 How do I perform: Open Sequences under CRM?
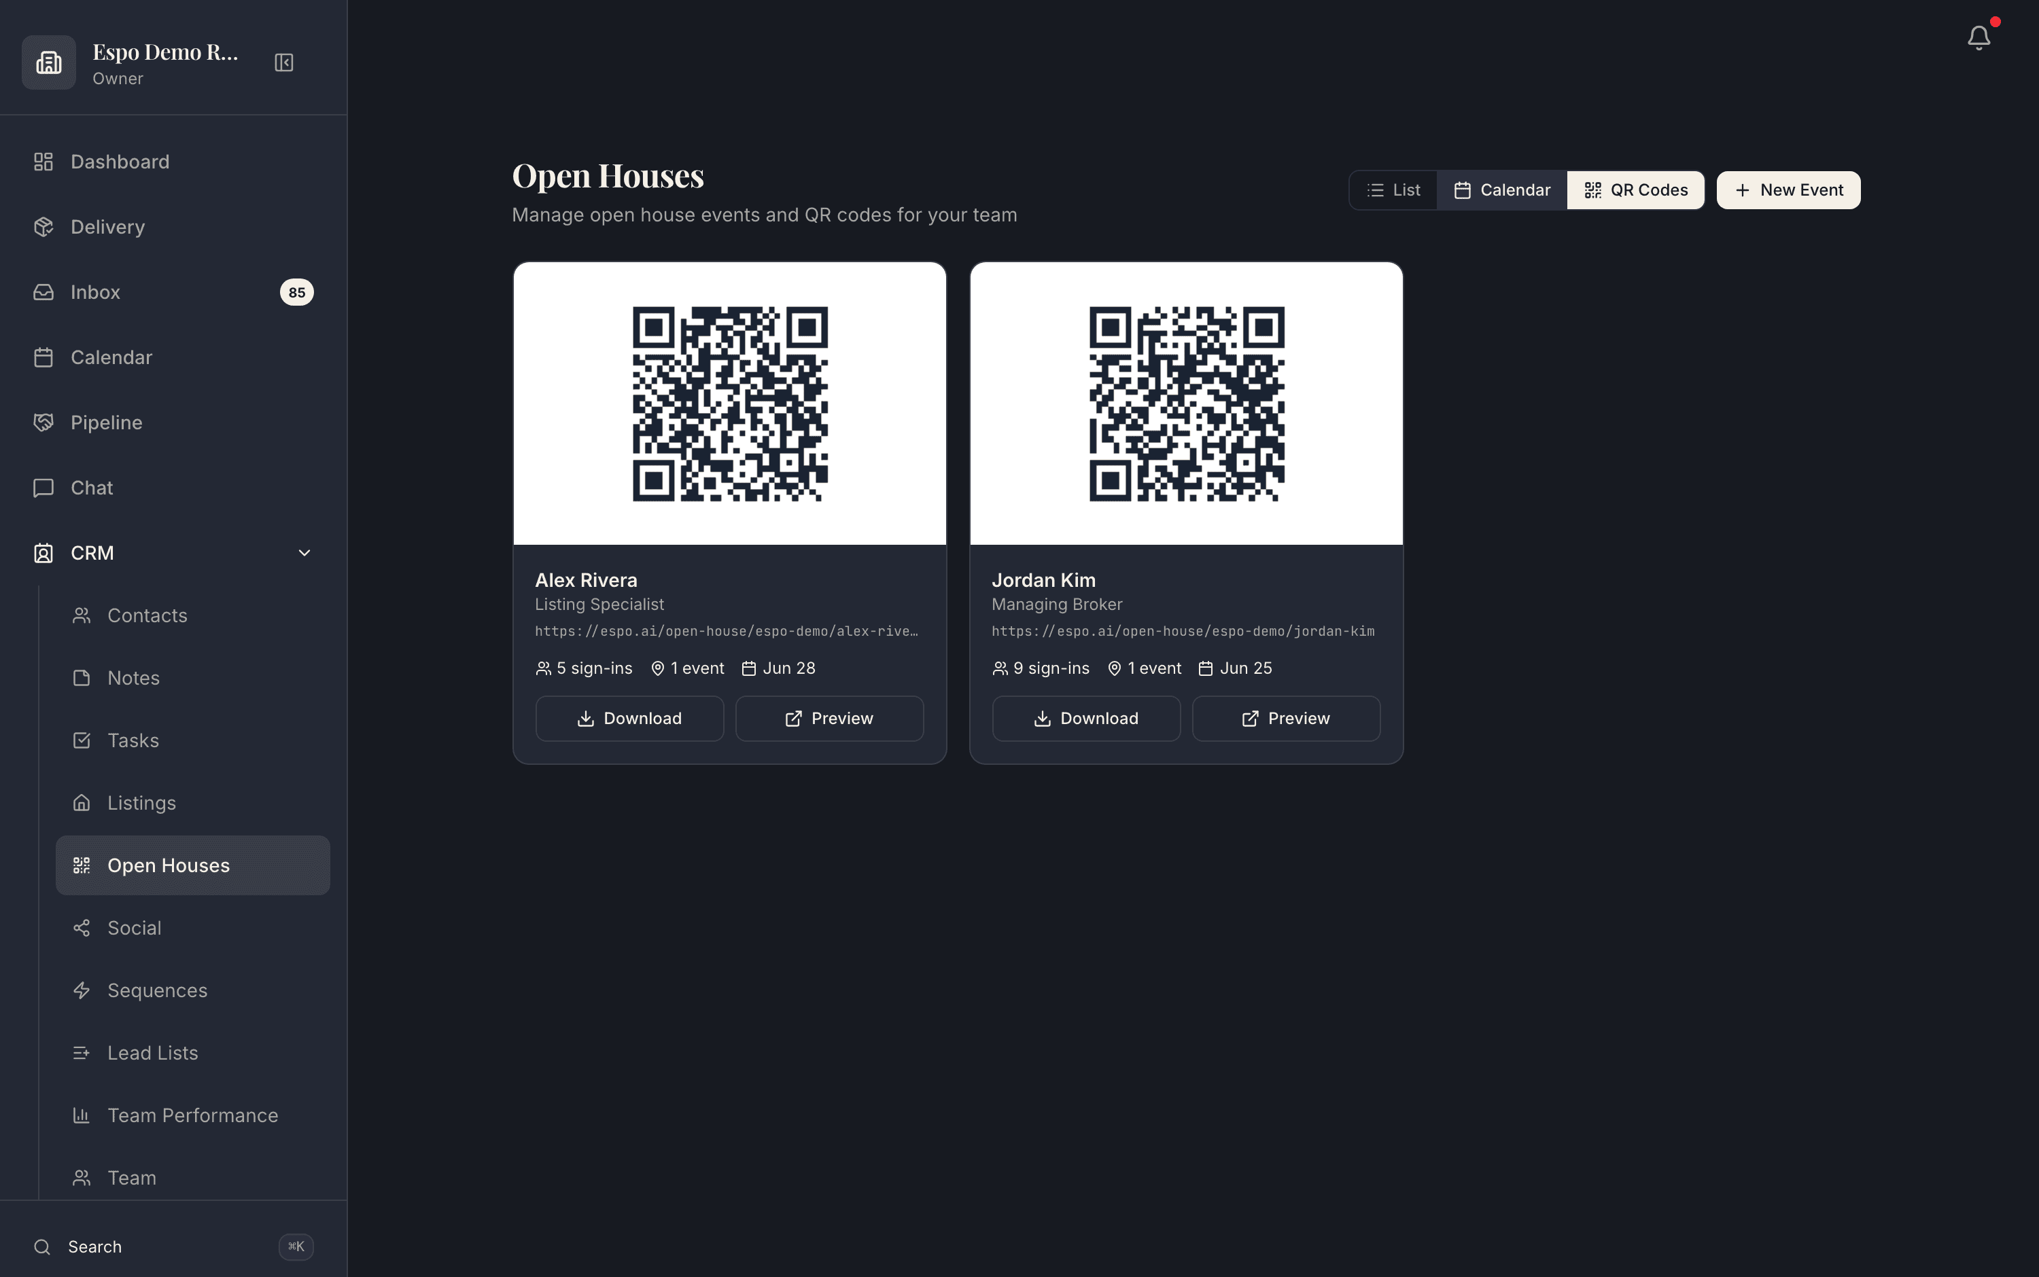coord(192,990)
